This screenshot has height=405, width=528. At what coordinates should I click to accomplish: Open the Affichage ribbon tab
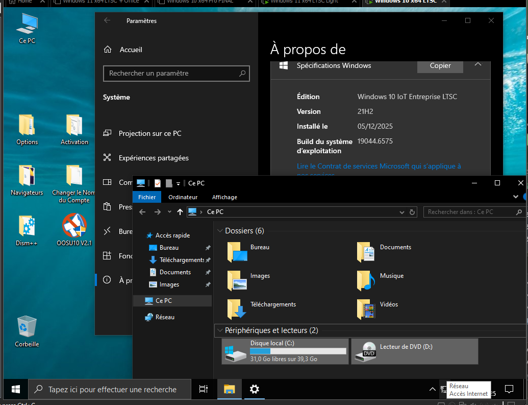click(x=224, y=197)
